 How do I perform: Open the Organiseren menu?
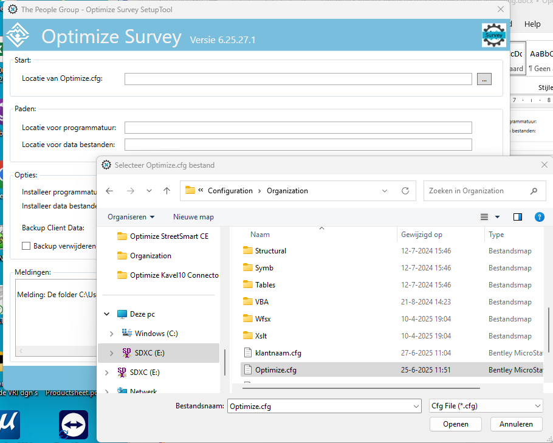(131, 217)
